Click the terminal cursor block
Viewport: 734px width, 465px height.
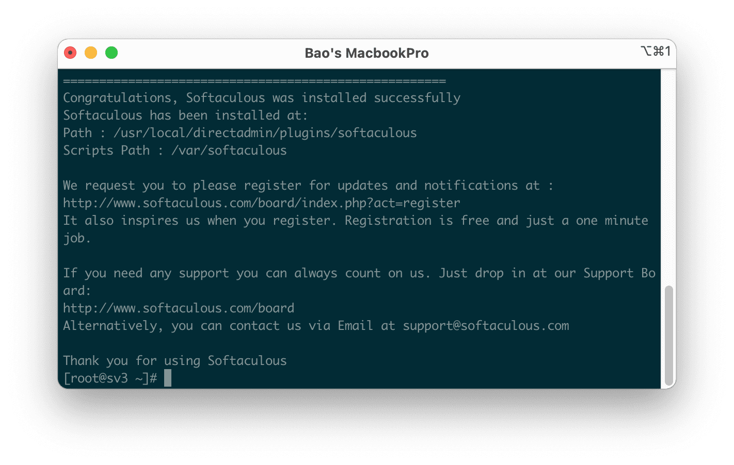click(x=168, y=378)
